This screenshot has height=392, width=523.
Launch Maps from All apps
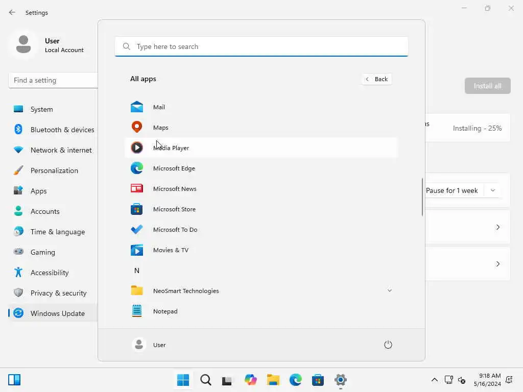click(x=261, y=127)
